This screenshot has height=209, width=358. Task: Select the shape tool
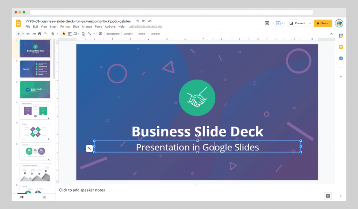pos(84,34)
